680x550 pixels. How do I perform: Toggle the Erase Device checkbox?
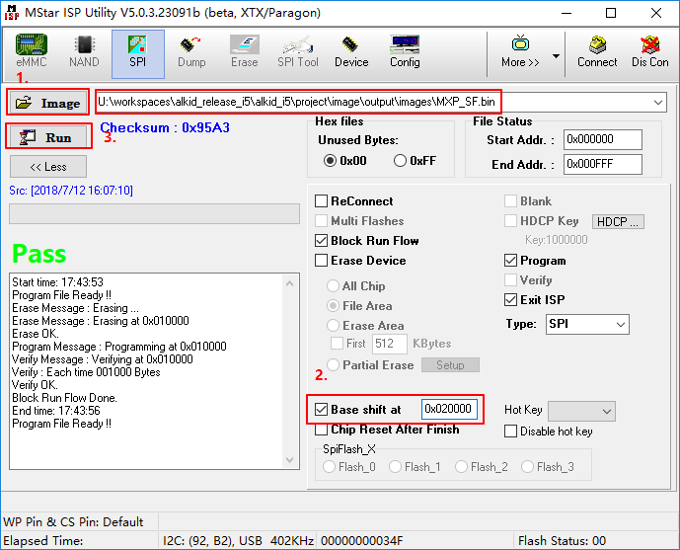(322, 261)
